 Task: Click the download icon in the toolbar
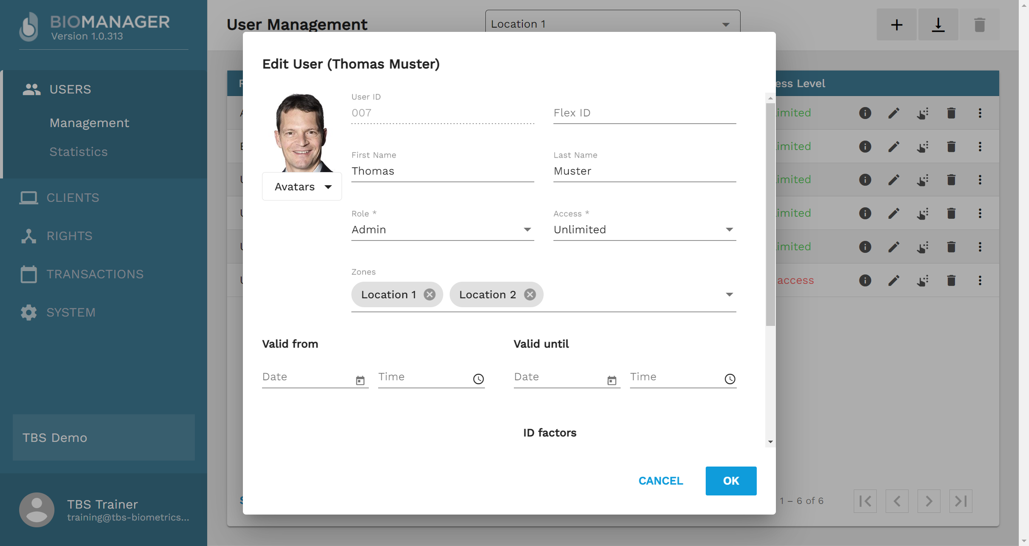click(x=938, y=25)
